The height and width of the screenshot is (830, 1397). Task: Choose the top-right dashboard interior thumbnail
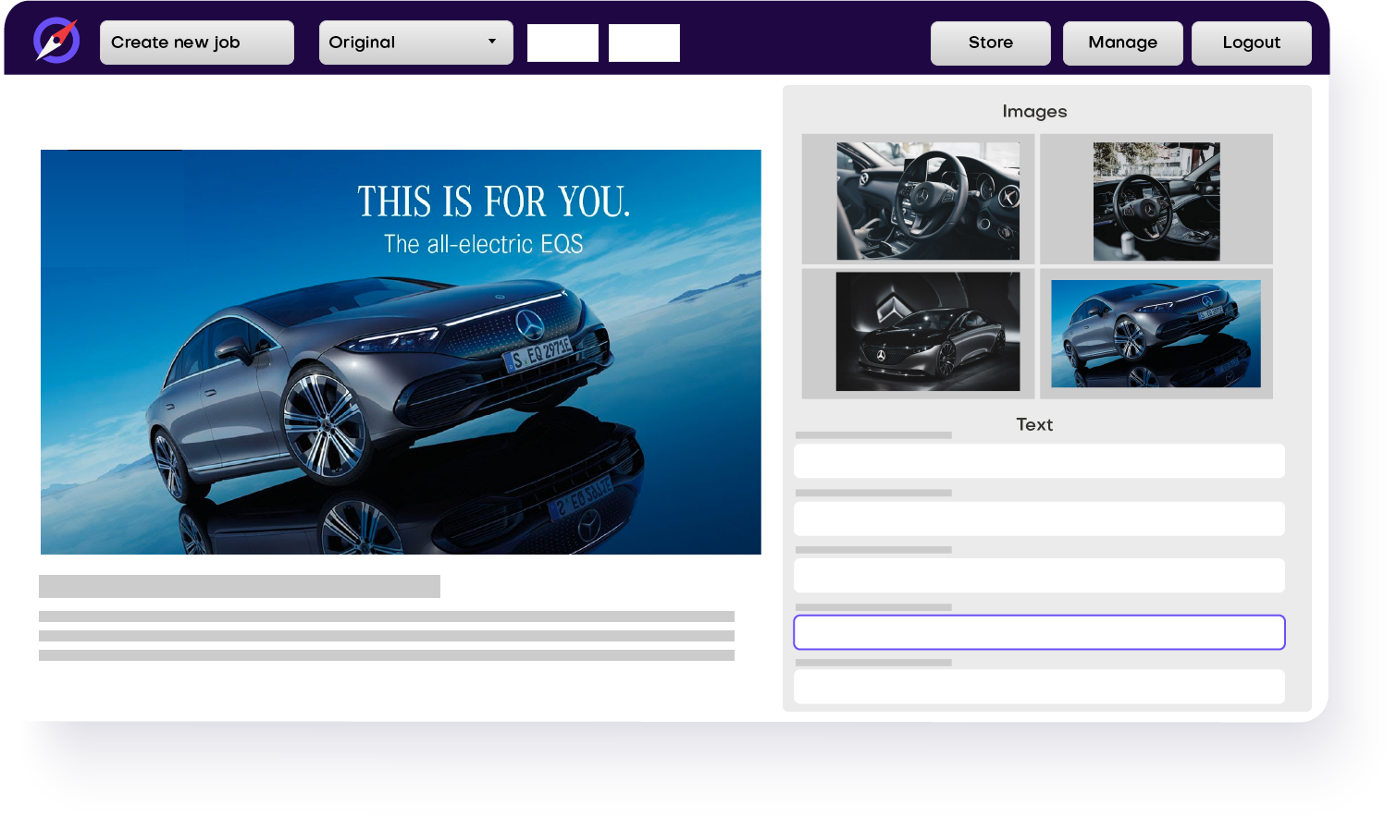1156,201
